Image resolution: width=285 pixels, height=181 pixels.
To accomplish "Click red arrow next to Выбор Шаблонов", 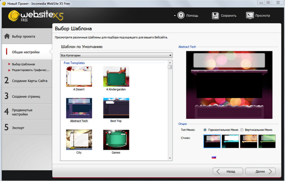I will point(9,64).
